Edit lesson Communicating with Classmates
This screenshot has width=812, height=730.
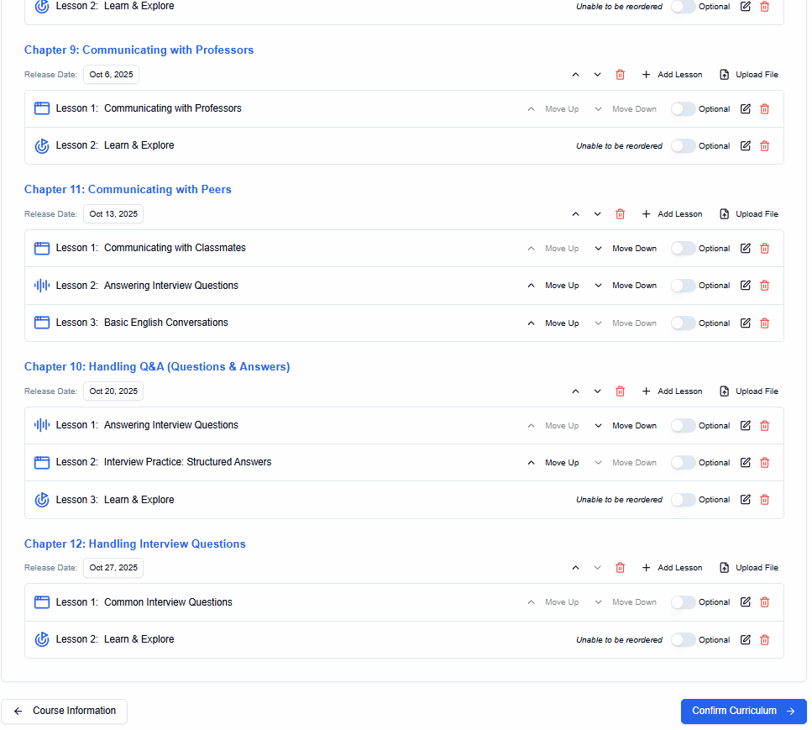[745, 248]
